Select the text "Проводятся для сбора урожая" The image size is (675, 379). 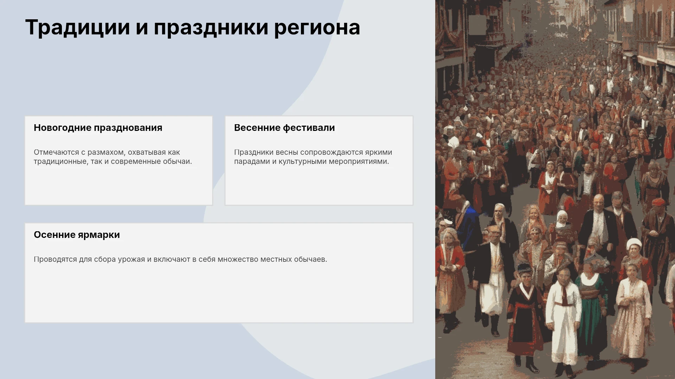click(x=89, y=259)
